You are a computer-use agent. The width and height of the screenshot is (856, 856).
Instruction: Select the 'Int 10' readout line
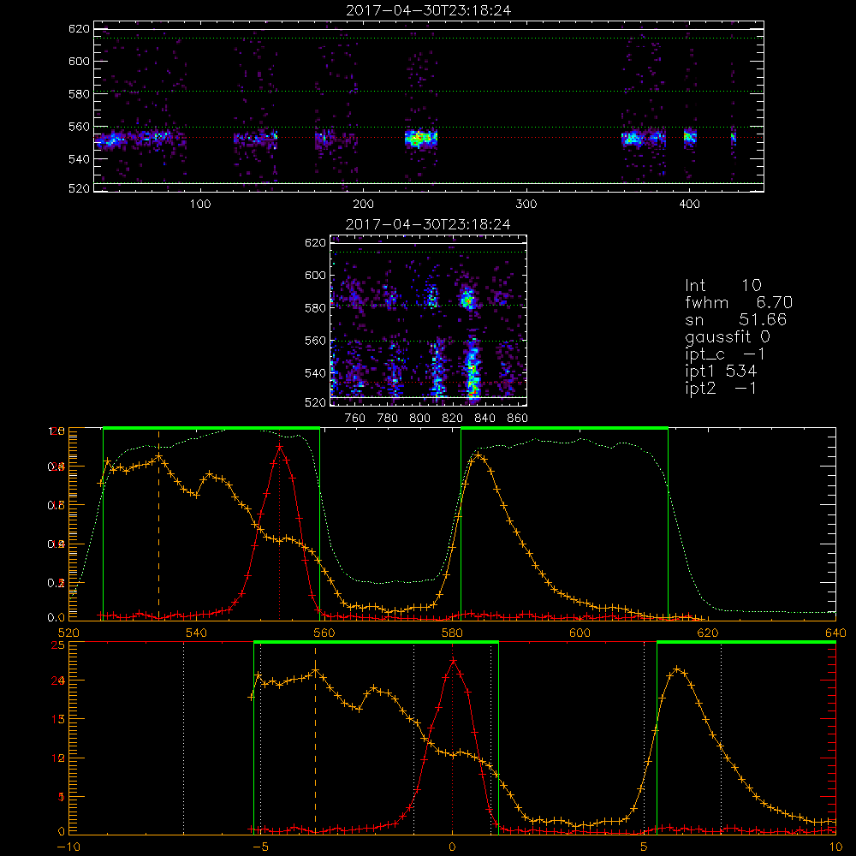point(722,285)
